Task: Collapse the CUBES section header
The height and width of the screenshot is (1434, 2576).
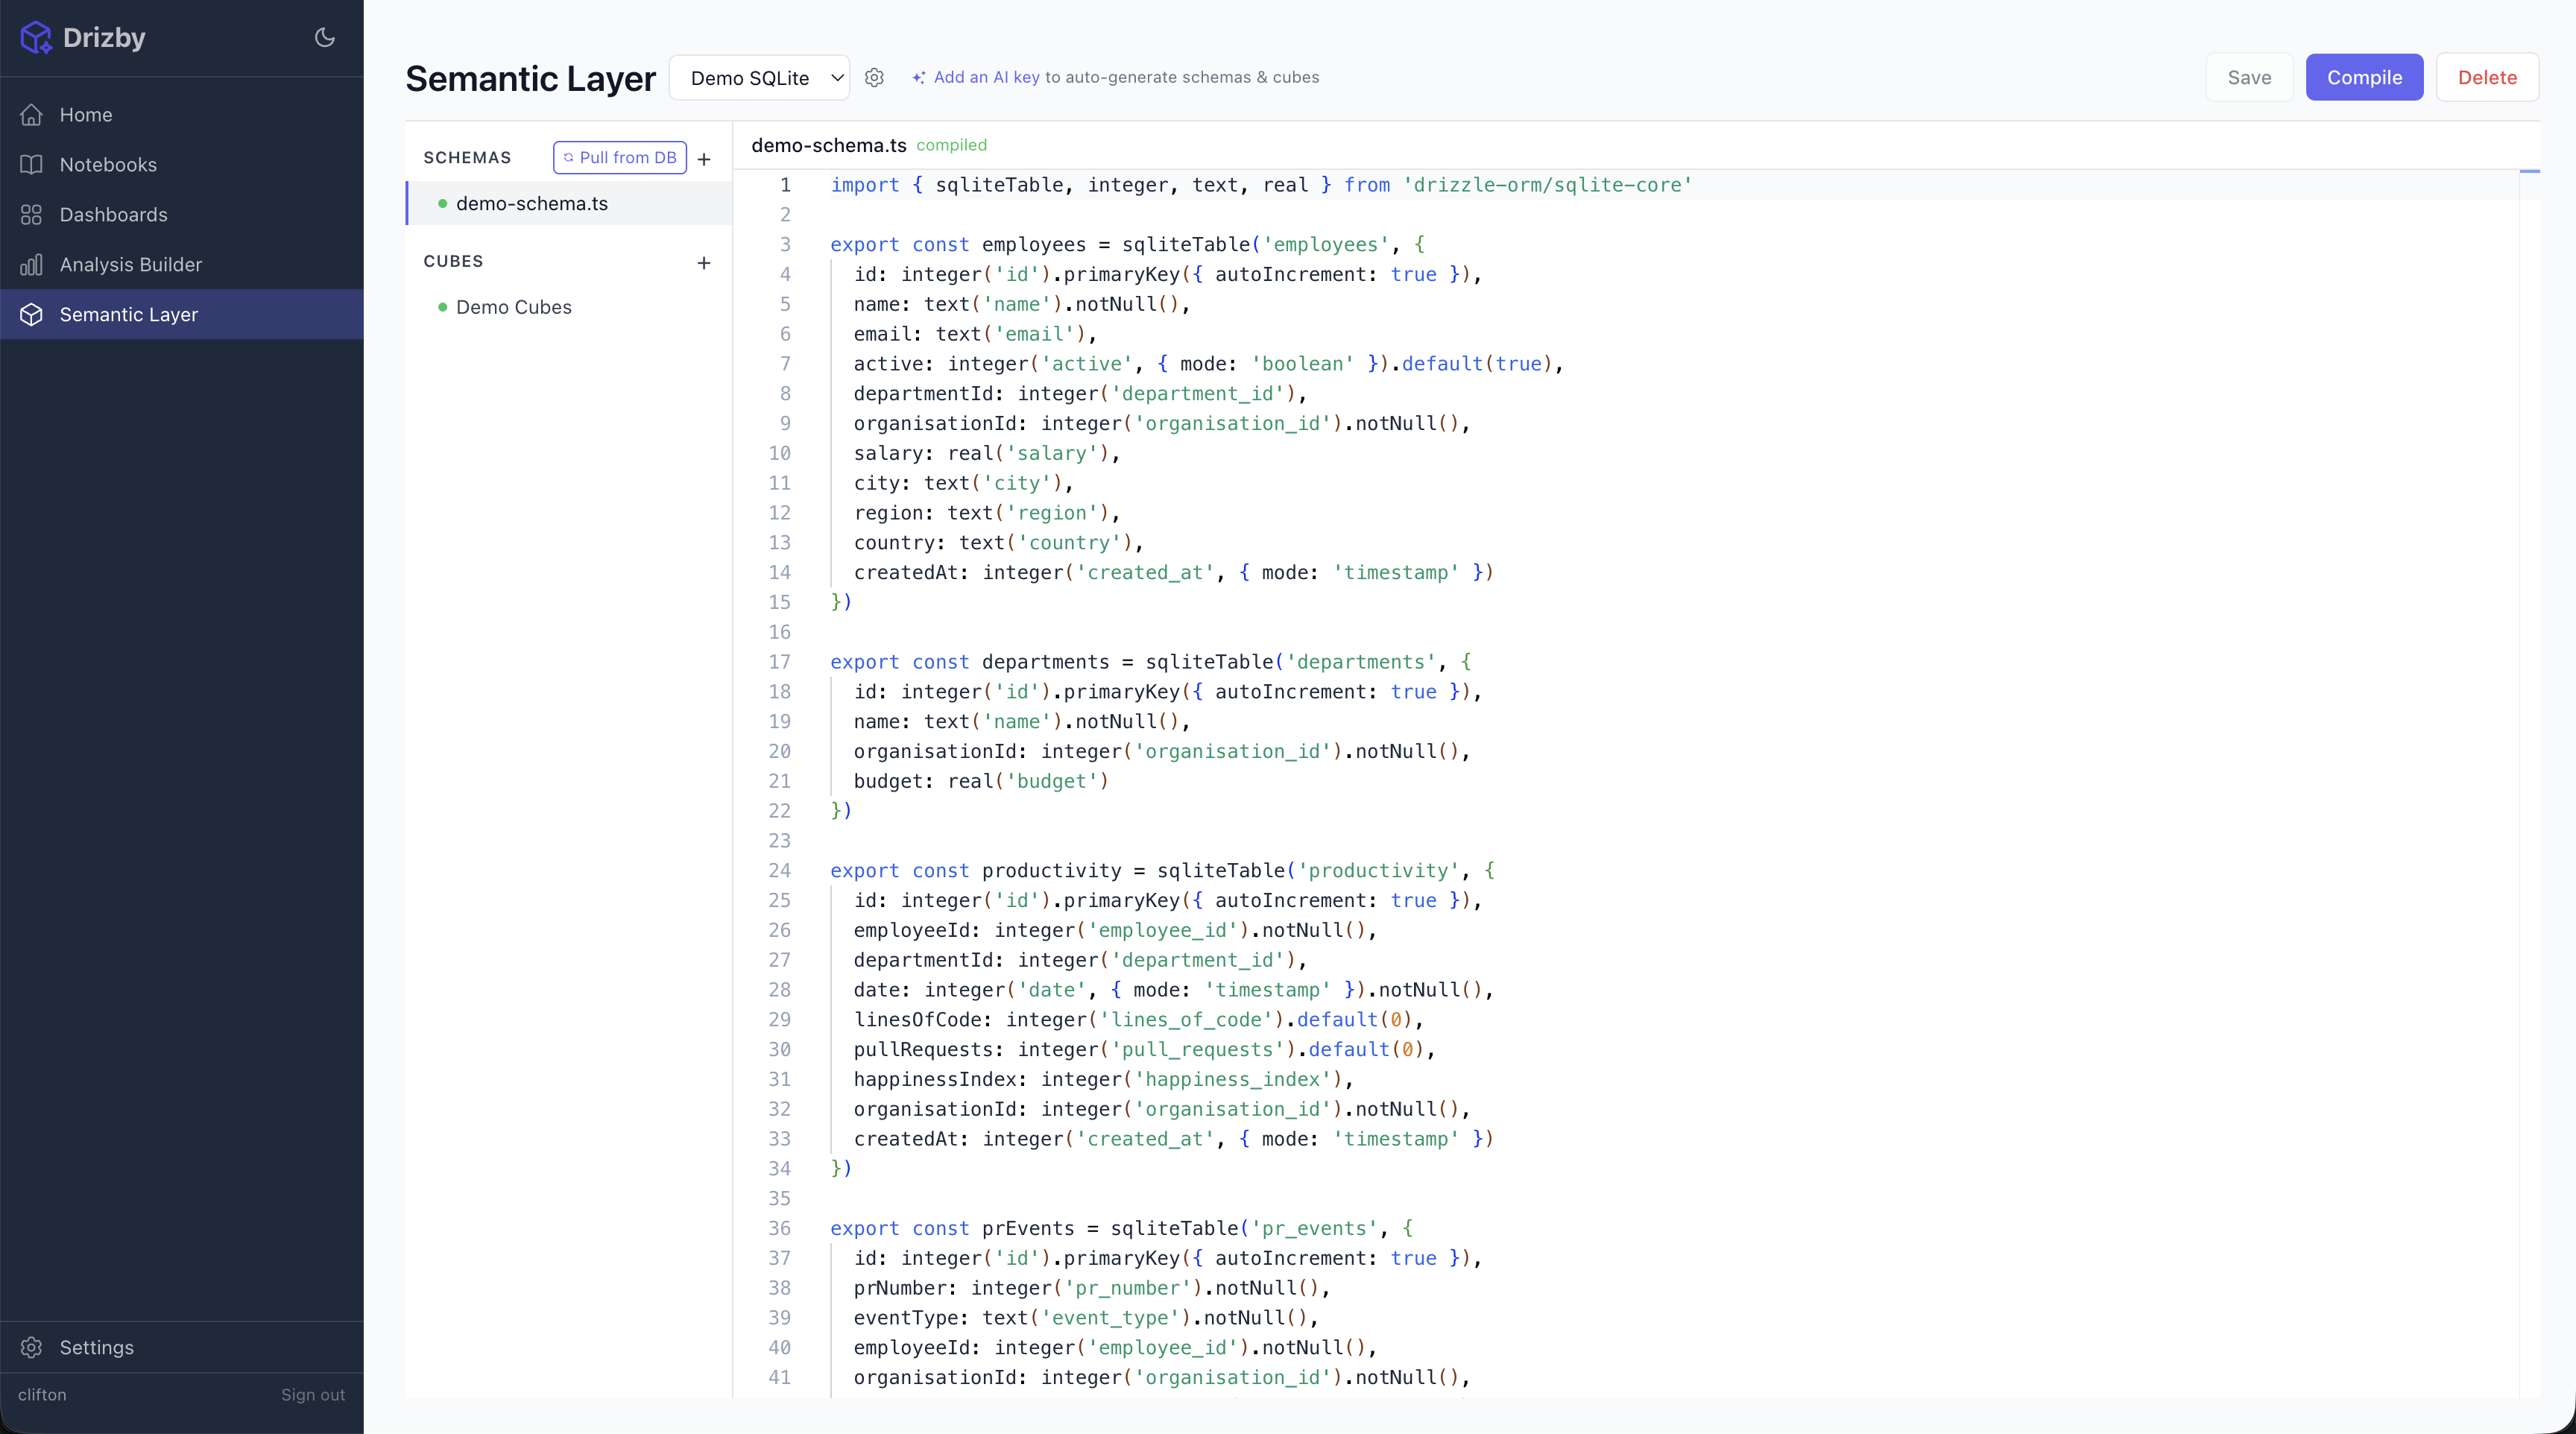Action: pyautogui.click(x=453, y=261)
